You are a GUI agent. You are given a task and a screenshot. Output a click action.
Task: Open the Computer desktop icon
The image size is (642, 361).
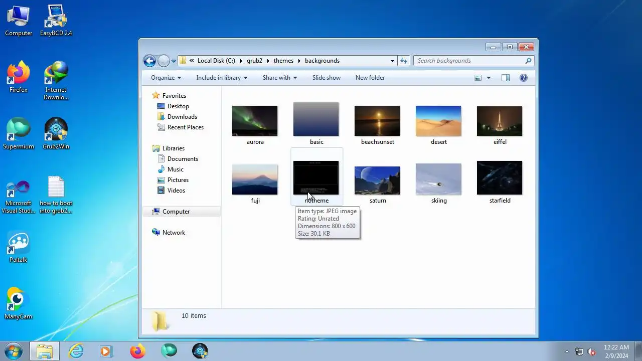point(19,21)
